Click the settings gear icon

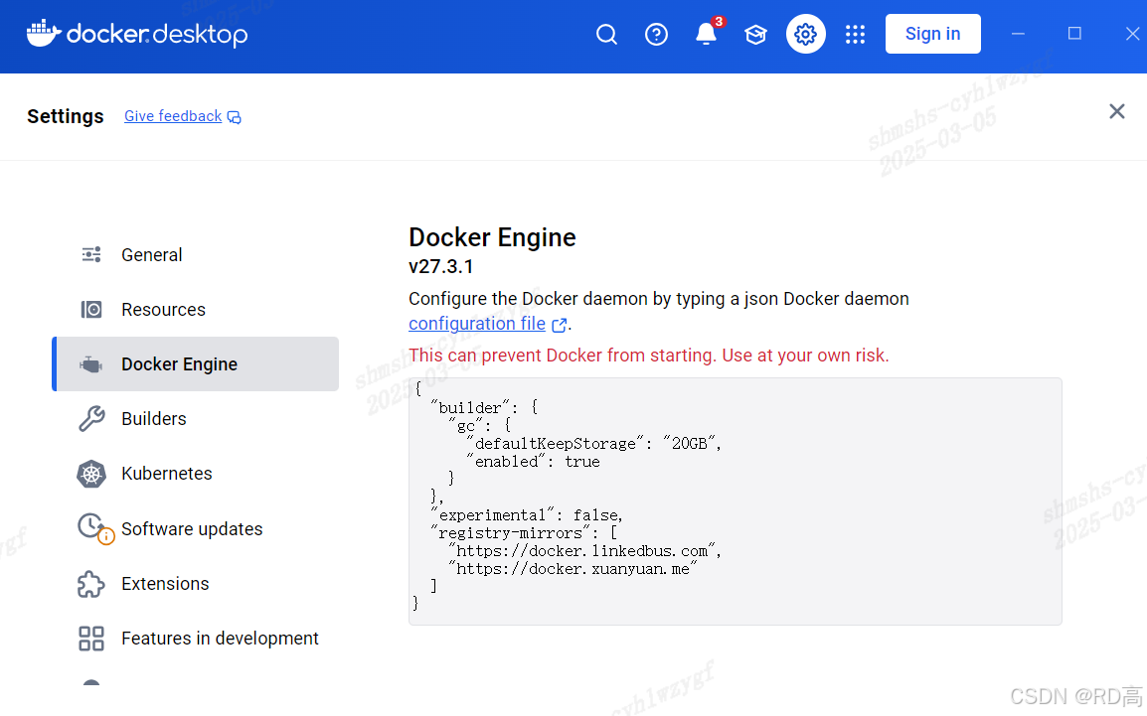coord(805,34)
